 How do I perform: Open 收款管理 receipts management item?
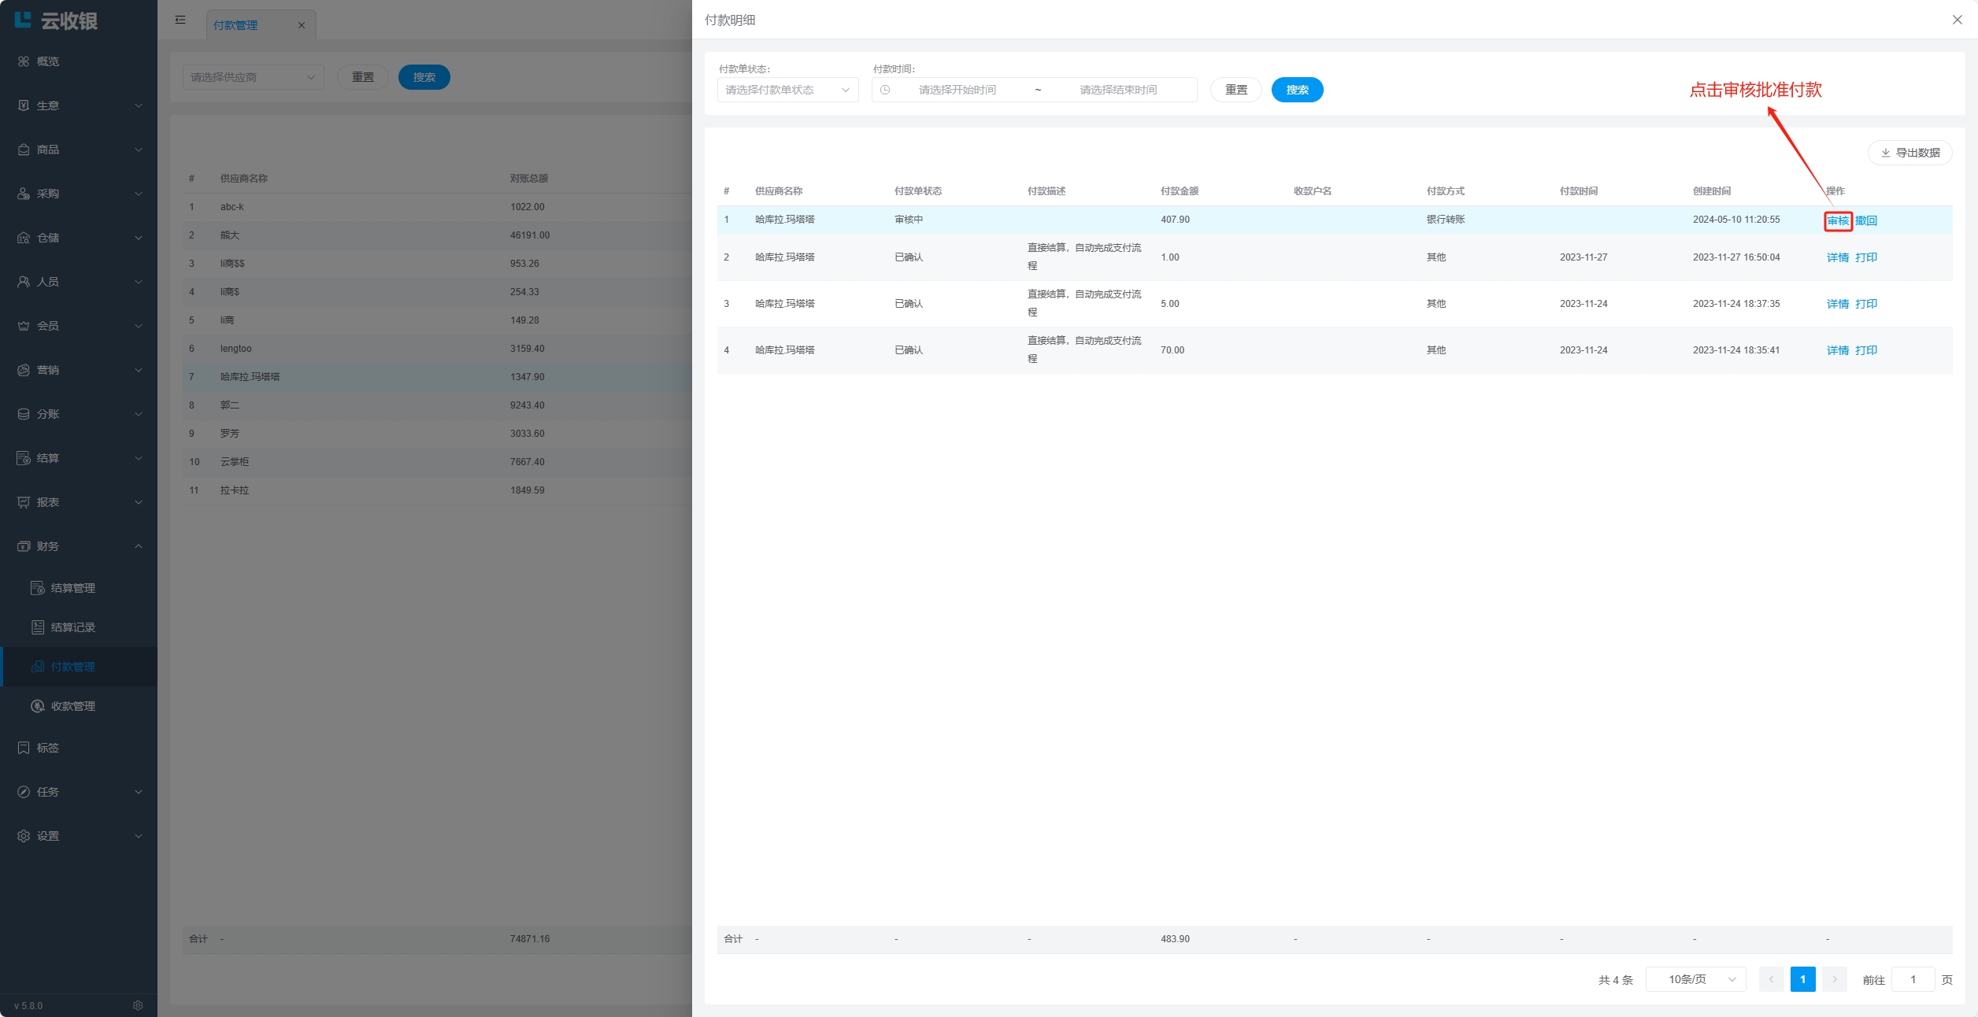click(x=72, y=706)
